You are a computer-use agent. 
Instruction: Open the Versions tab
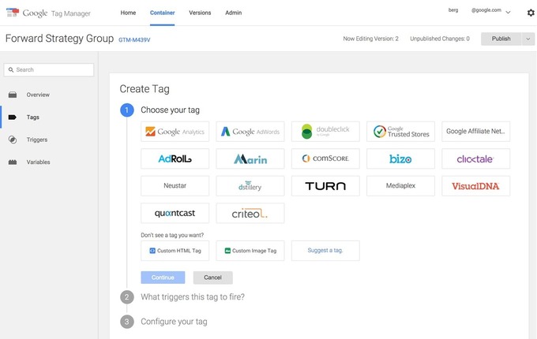(x=200, y=13)
